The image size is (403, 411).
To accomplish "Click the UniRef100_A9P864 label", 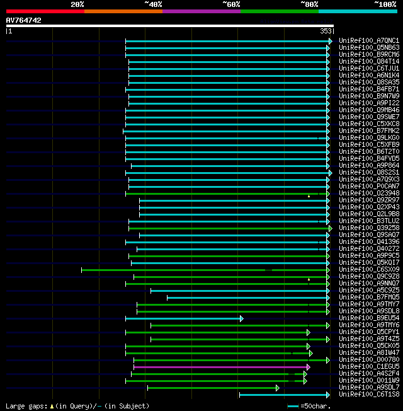I will pyautogui.click(x=369, y=165).
